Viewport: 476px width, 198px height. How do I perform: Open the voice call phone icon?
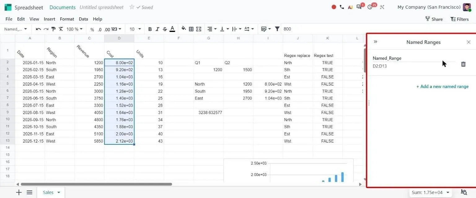(x=342, y=7)
